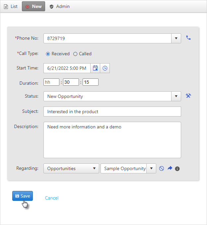Open the clock time picker icon

pos(105,68)
